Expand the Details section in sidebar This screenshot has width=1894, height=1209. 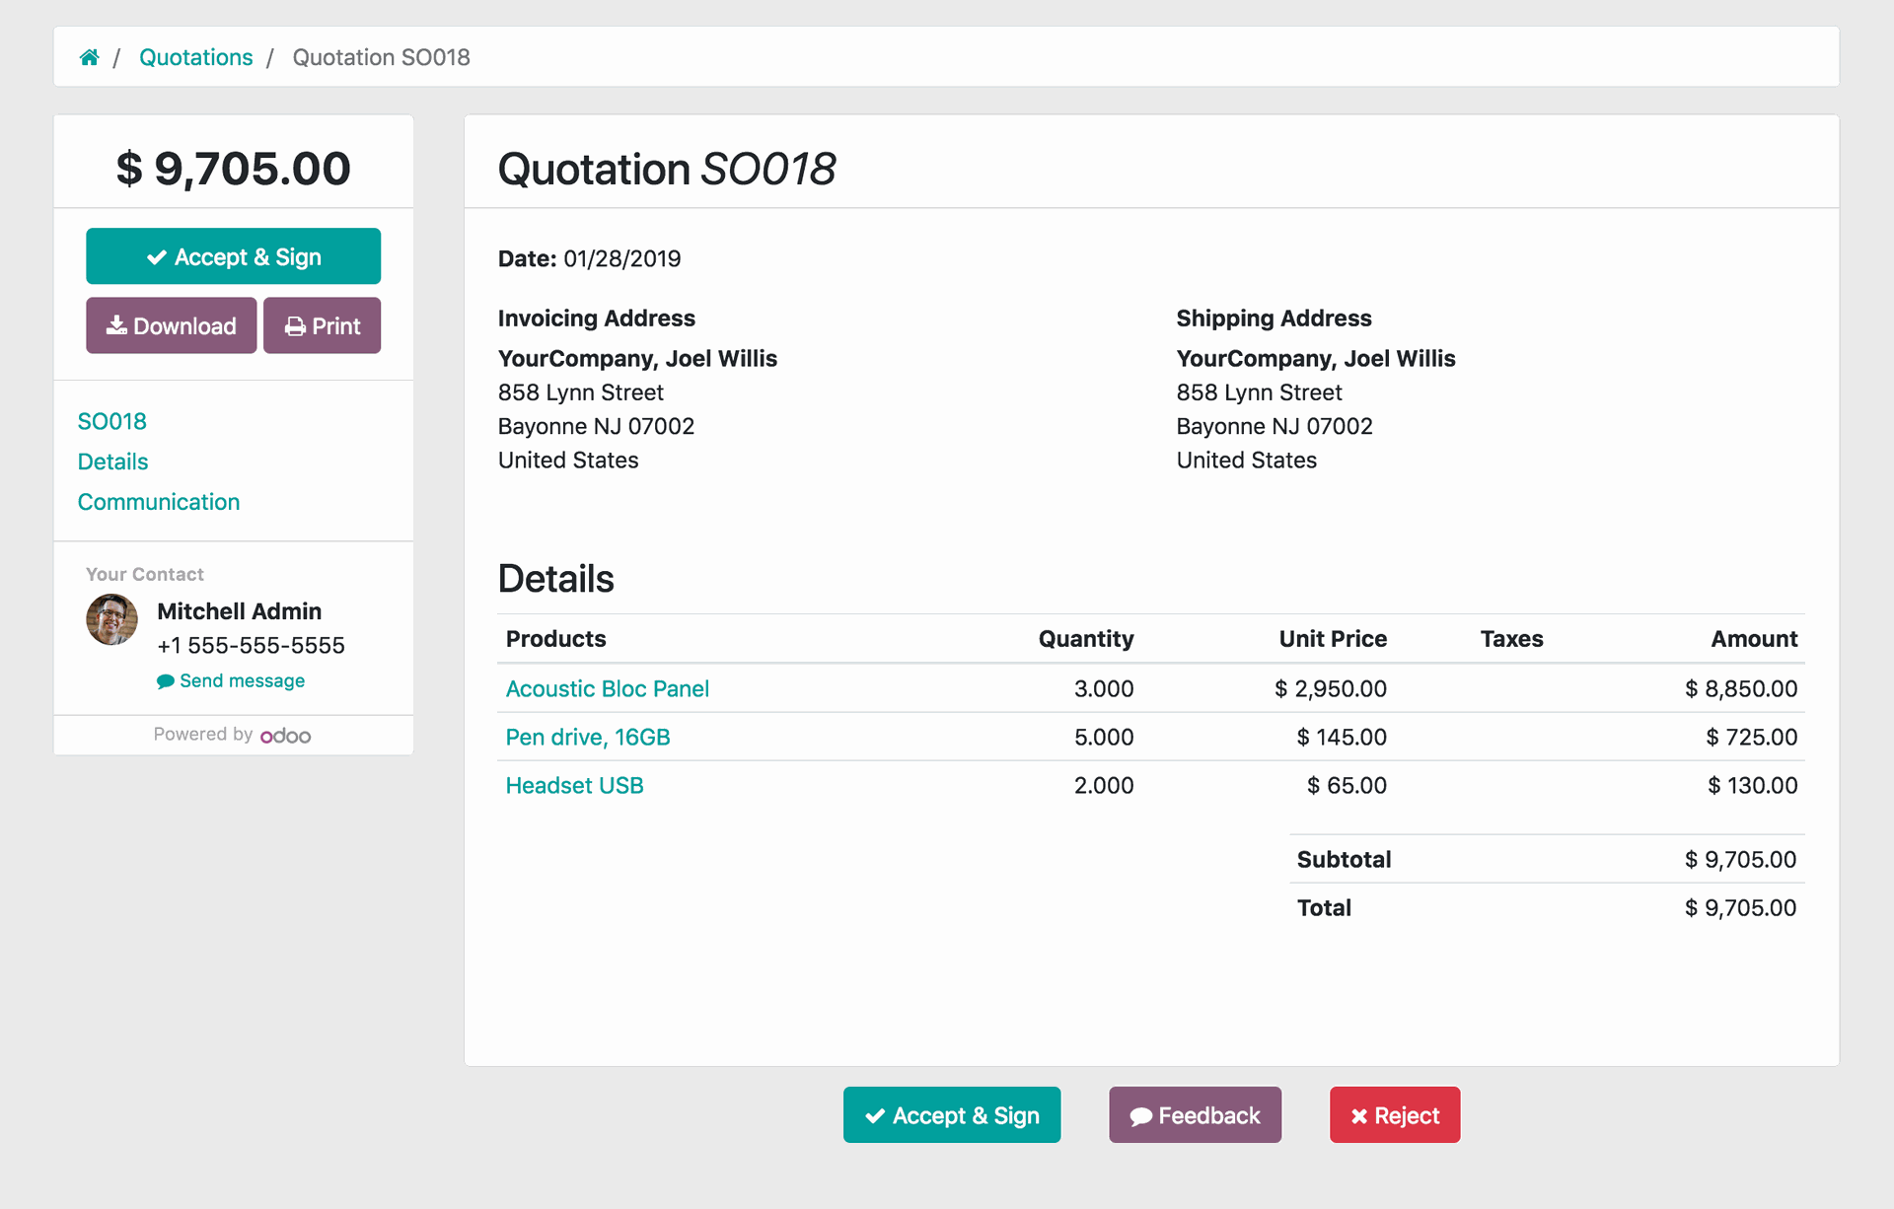pyautogui.click(x=113, y=461)
